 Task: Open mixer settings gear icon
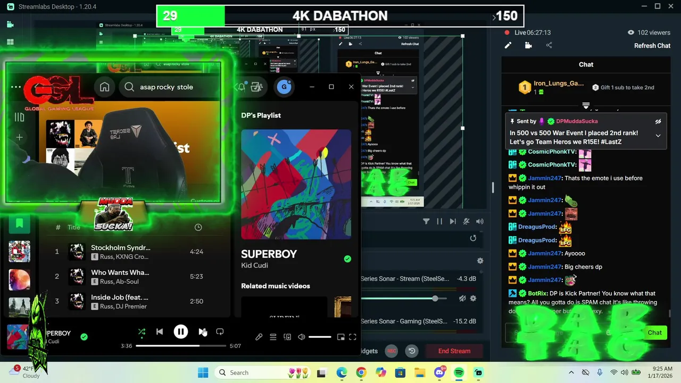coord(480,261)
